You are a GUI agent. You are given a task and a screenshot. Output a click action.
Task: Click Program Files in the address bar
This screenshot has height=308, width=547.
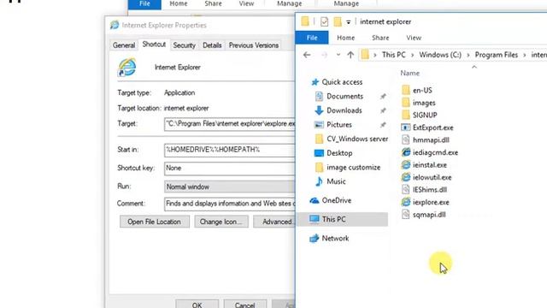496,55
